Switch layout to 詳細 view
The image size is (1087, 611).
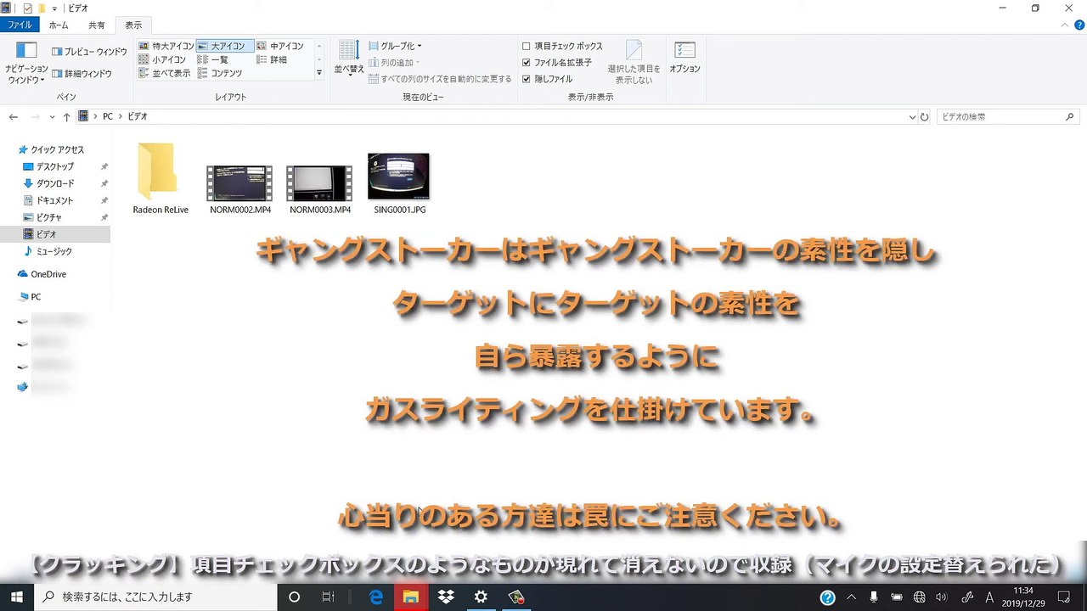coord(272,59)
